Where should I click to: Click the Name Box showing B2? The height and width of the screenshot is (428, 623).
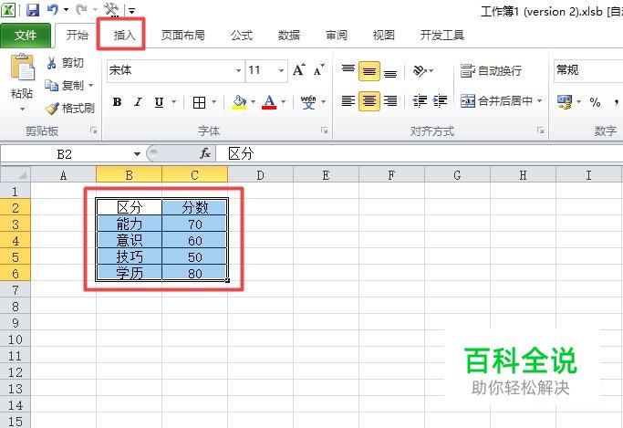pyautogui.click(x=66, y=154)
